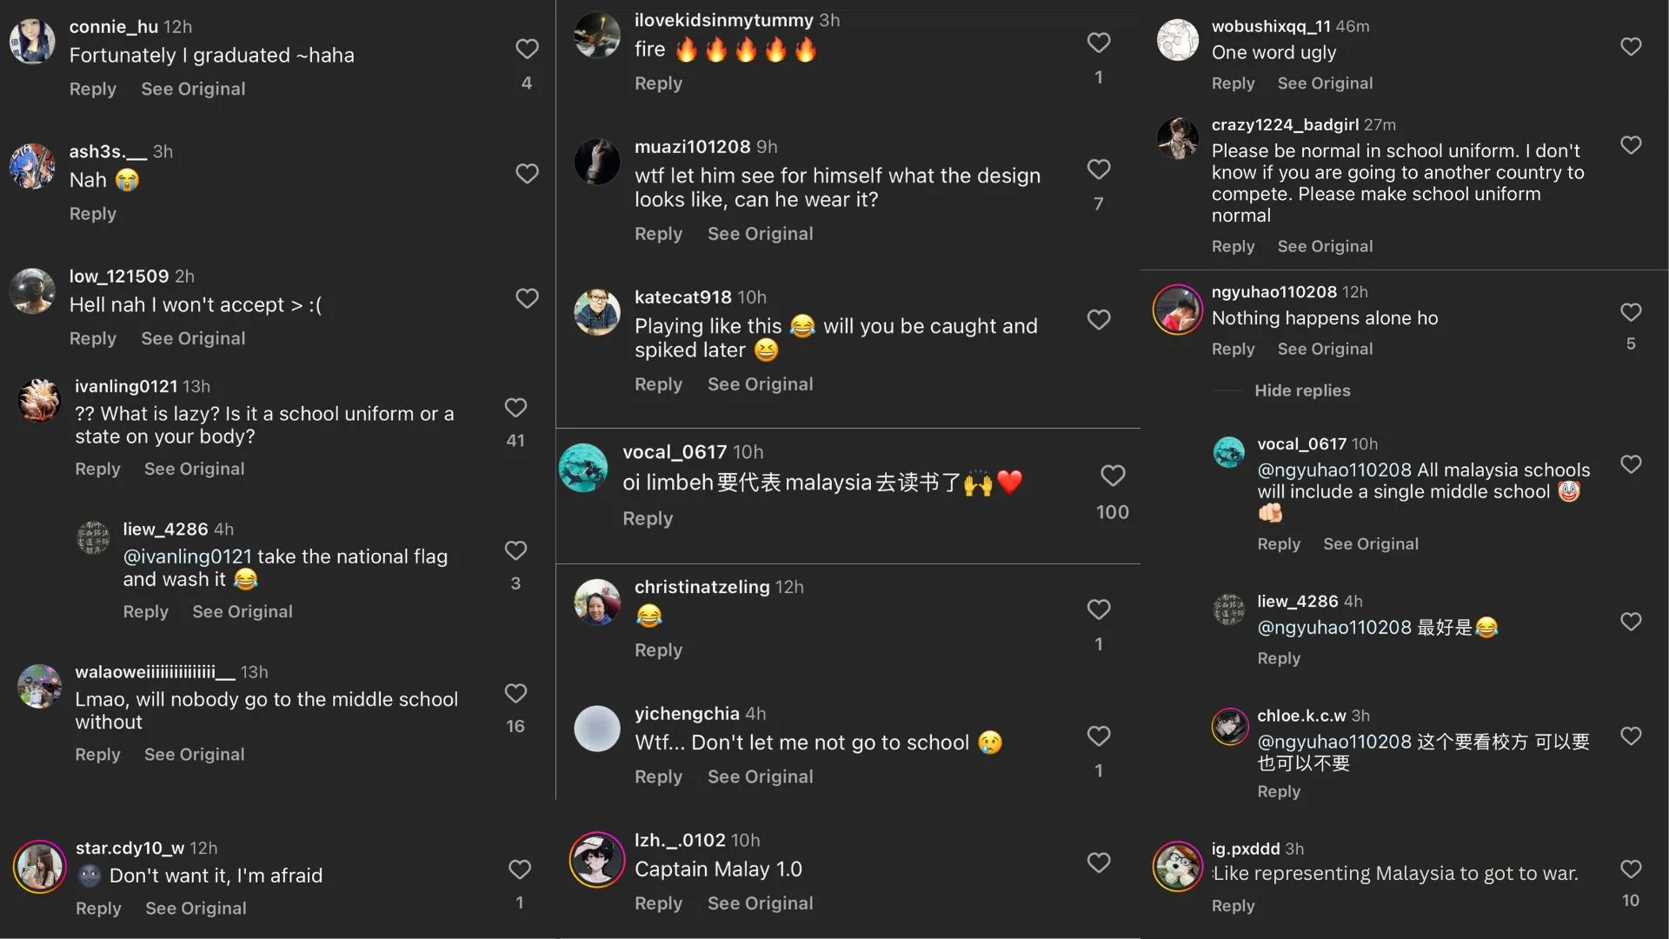Heart vocal_0617's limbeh malaysia comment

[1113, 476]
